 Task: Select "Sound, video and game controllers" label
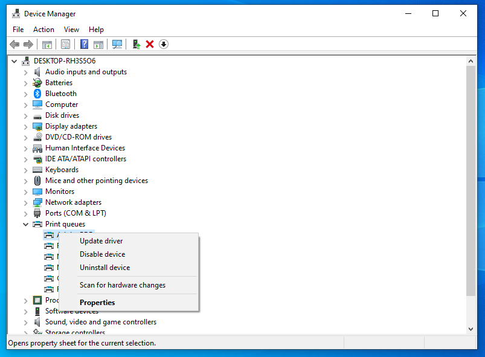101,322
